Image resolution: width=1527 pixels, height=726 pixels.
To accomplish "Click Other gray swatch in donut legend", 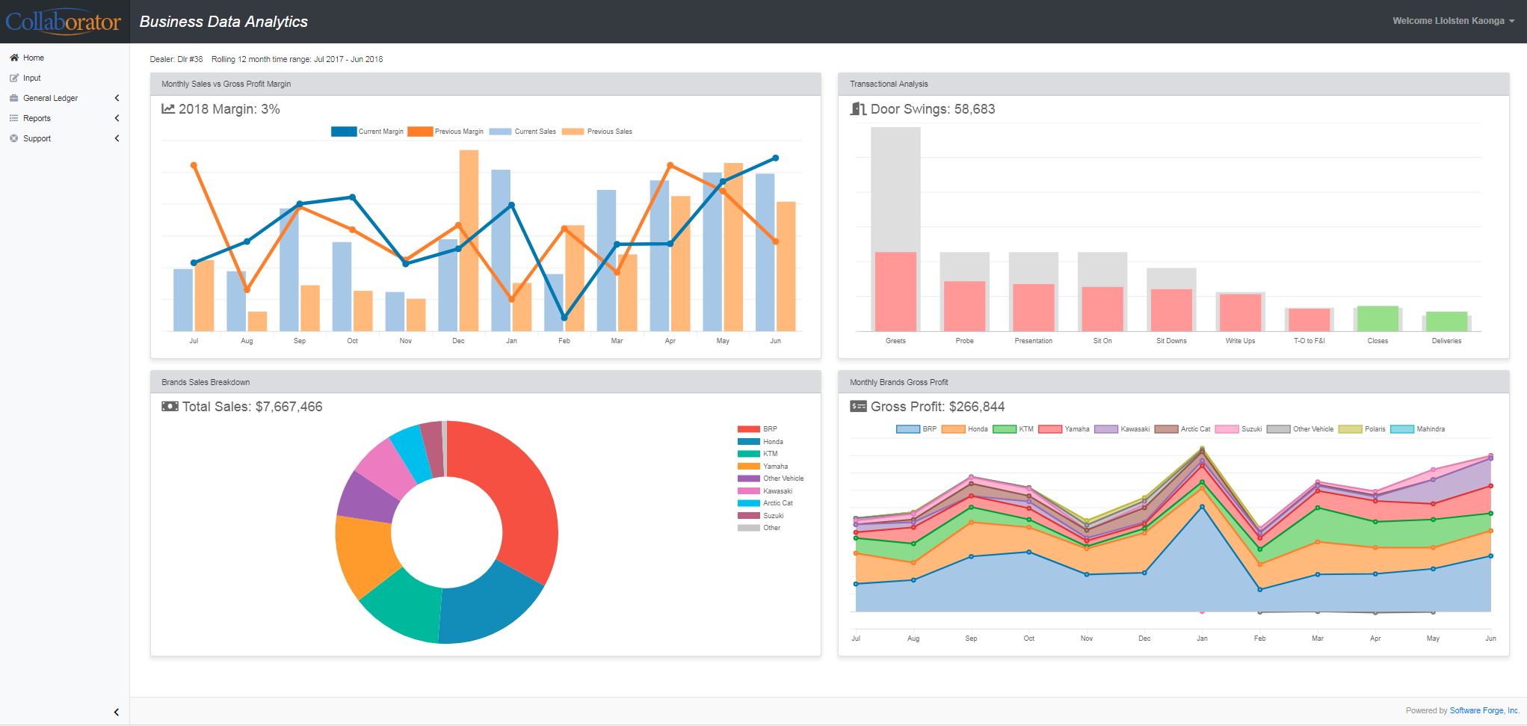I will [749, 528].
